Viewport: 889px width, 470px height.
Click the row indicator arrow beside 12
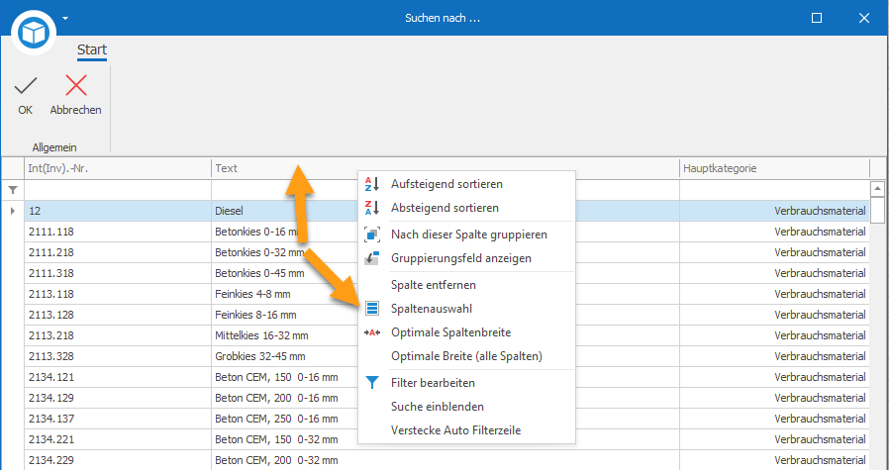pos(13,211)
